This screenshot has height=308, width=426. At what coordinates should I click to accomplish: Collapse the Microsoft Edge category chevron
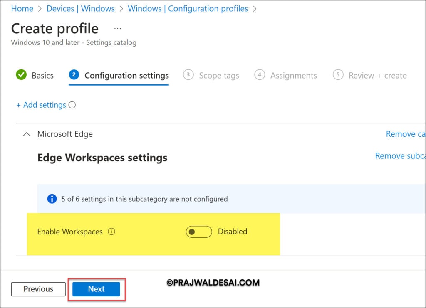tap(27, 134)
